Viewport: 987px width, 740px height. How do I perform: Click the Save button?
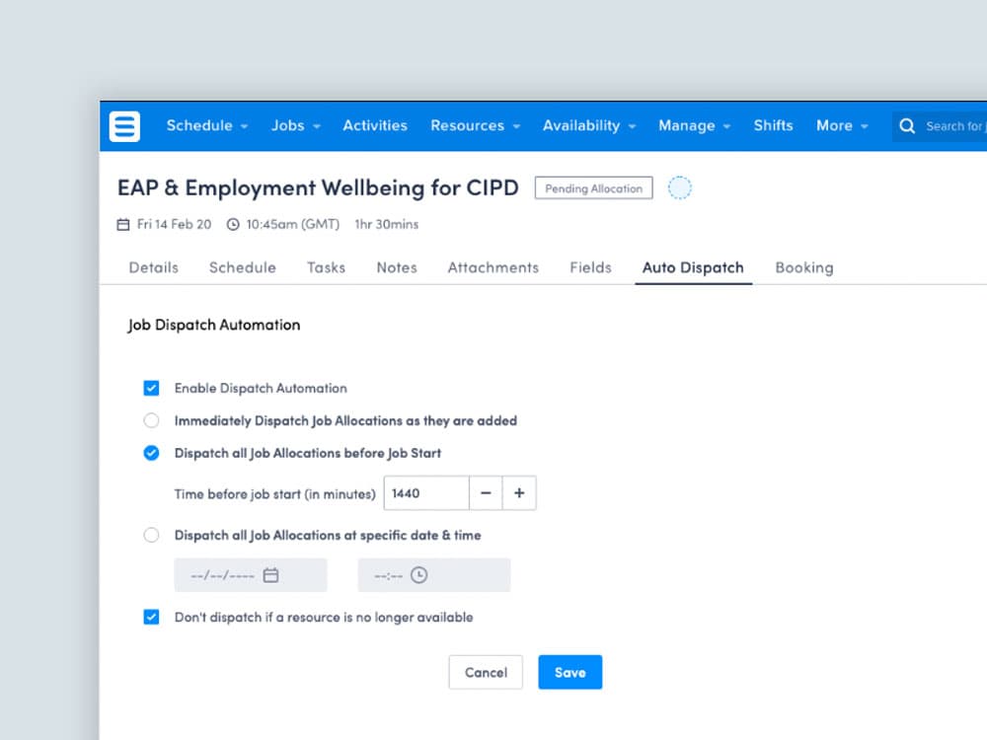tap(570, 672)
